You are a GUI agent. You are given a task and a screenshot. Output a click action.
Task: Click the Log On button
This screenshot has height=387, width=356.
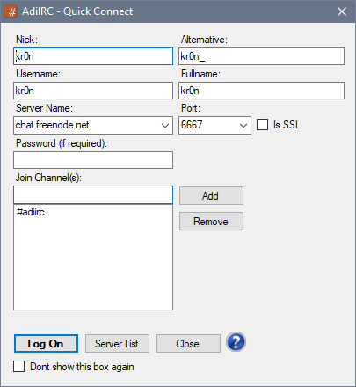coord(46,344)
